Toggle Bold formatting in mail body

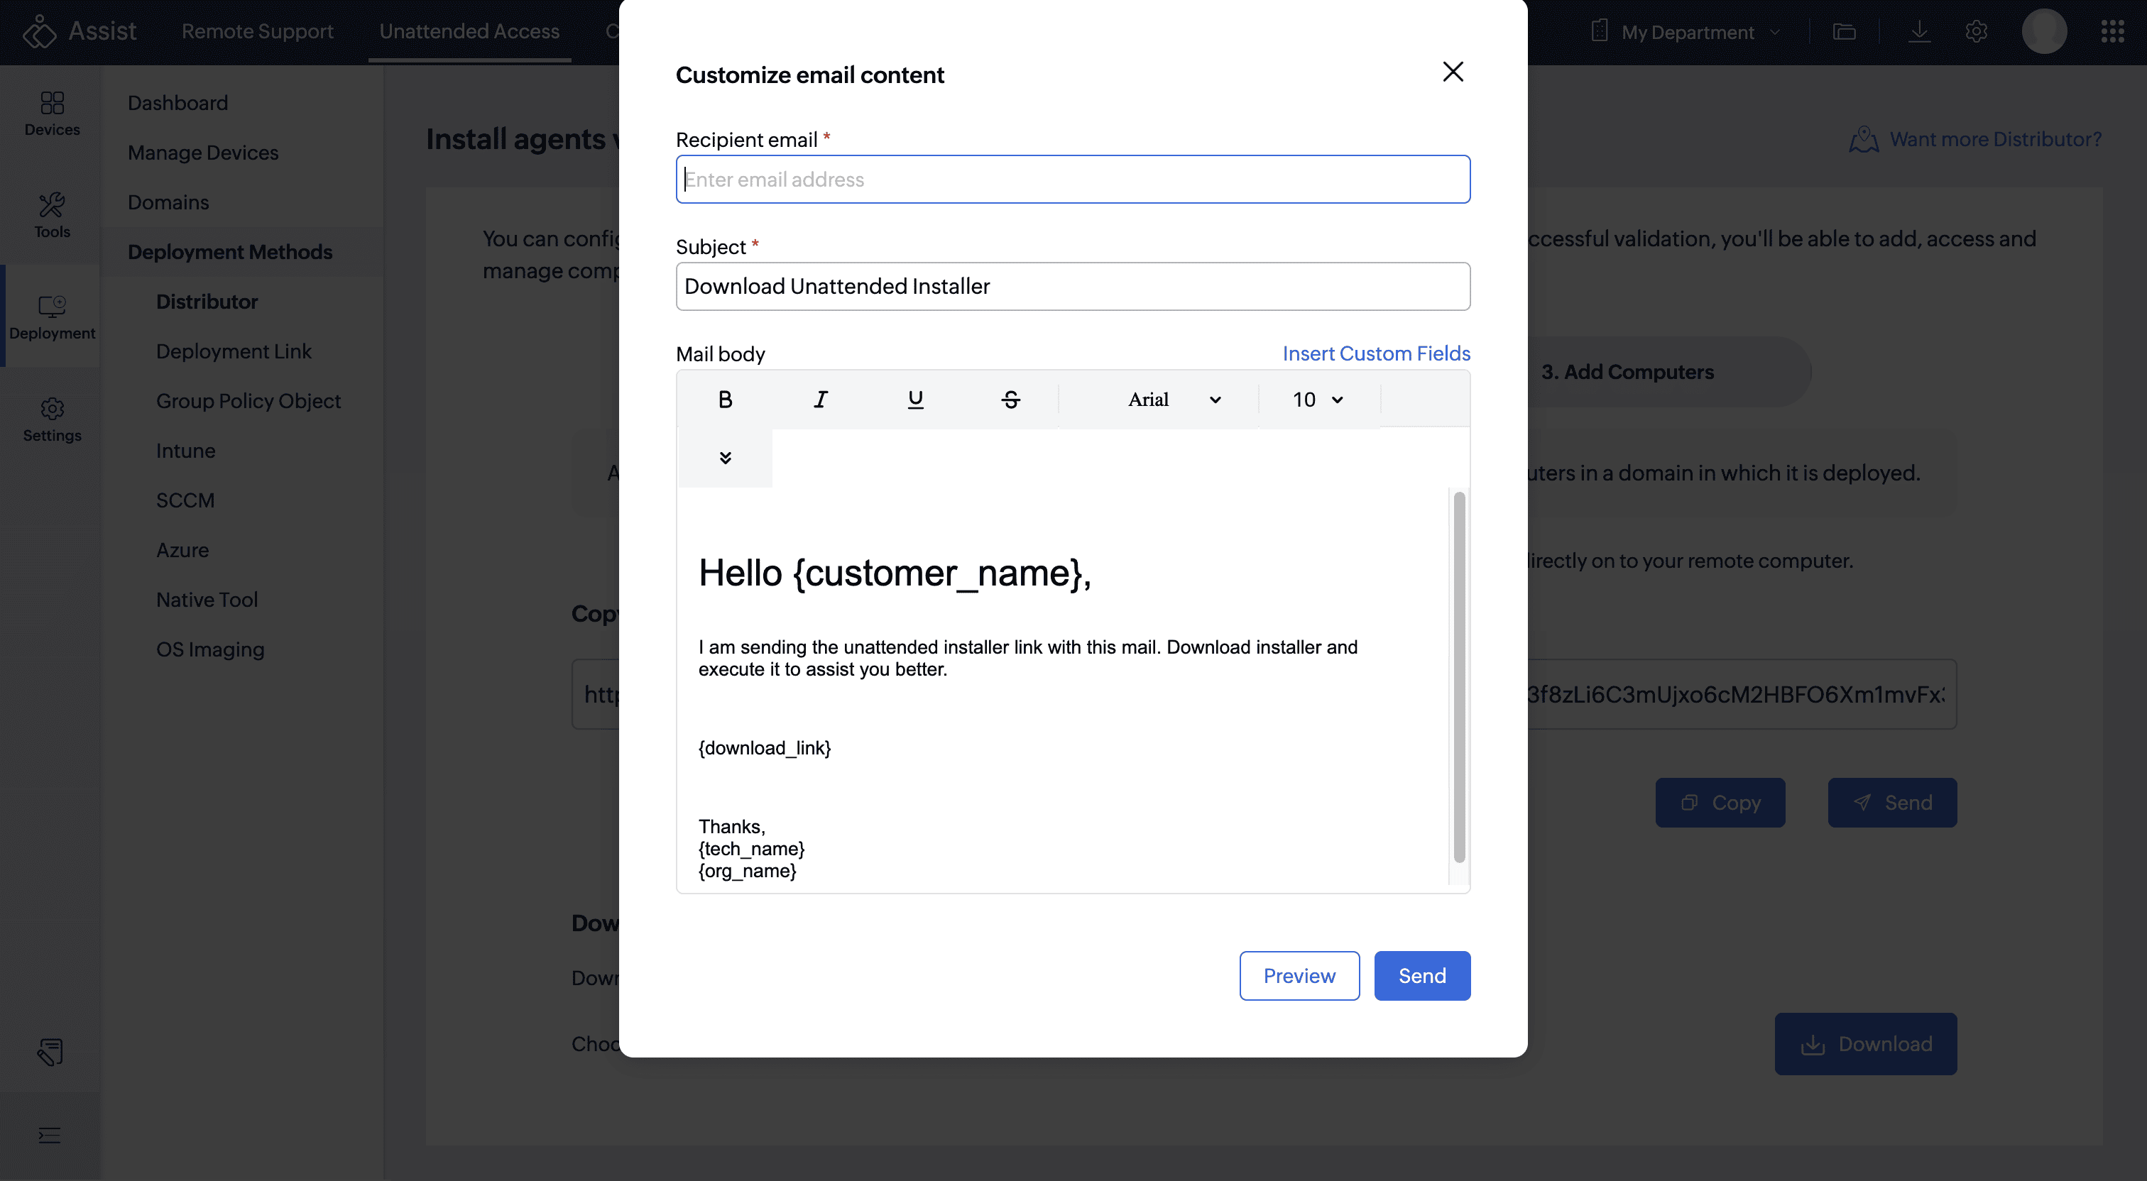725,399
